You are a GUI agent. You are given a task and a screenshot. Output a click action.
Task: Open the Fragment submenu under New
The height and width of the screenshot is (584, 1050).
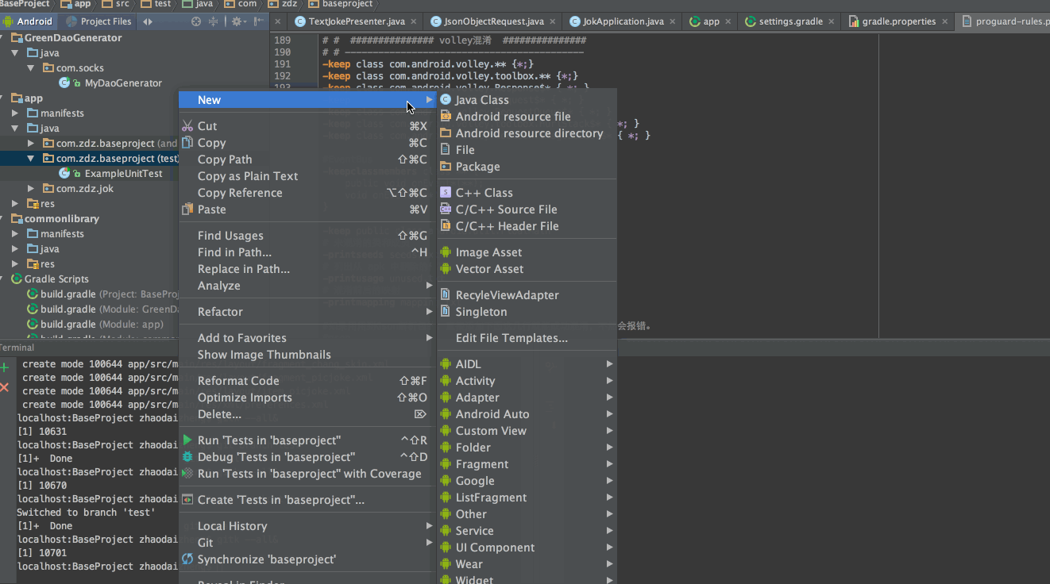click(x=527, y=463)
